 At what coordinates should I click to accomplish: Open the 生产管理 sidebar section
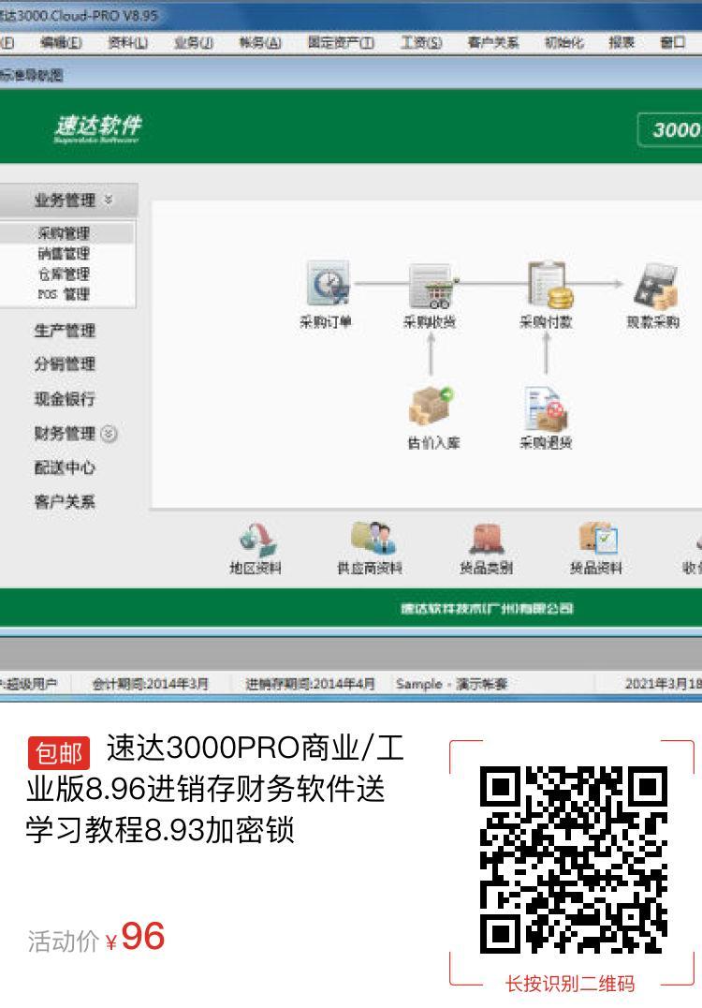pos(65,331)
